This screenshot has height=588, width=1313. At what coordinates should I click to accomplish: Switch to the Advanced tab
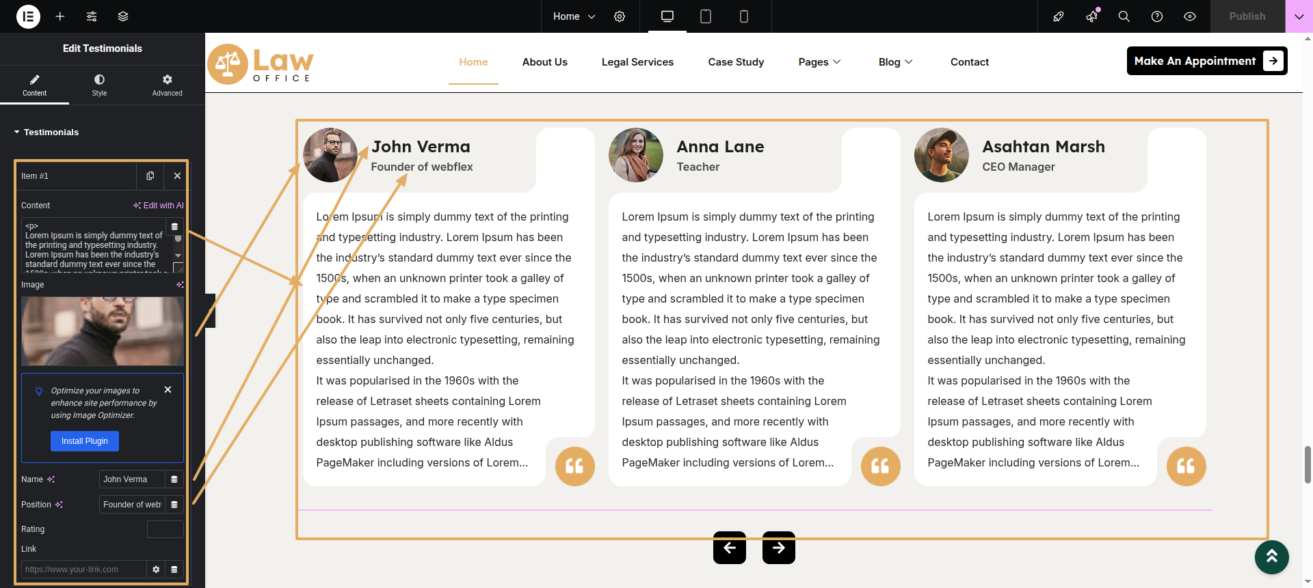(167, 85)
